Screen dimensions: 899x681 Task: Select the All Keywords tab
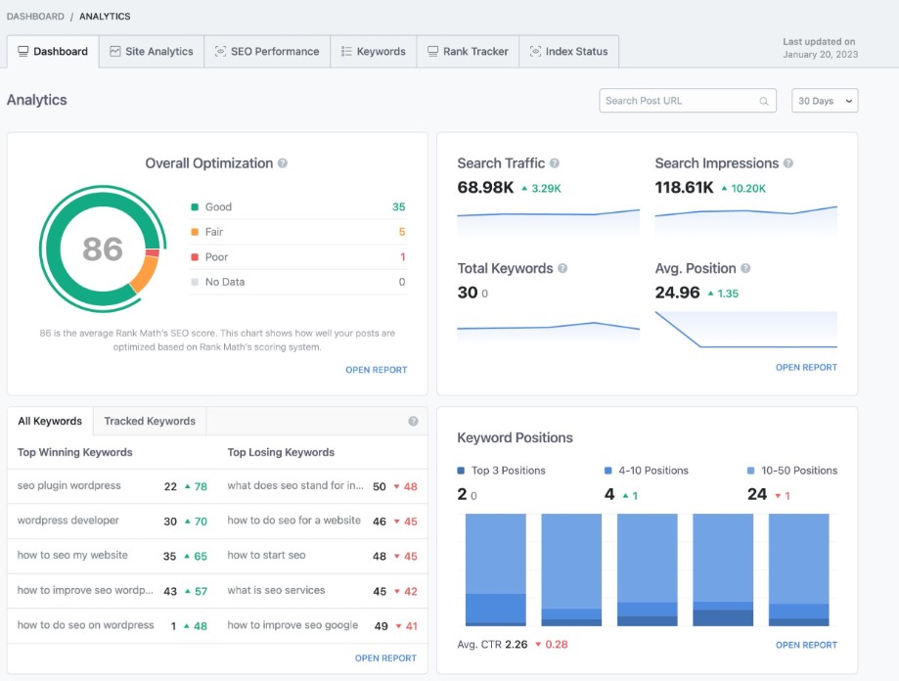tap(50, 422)
